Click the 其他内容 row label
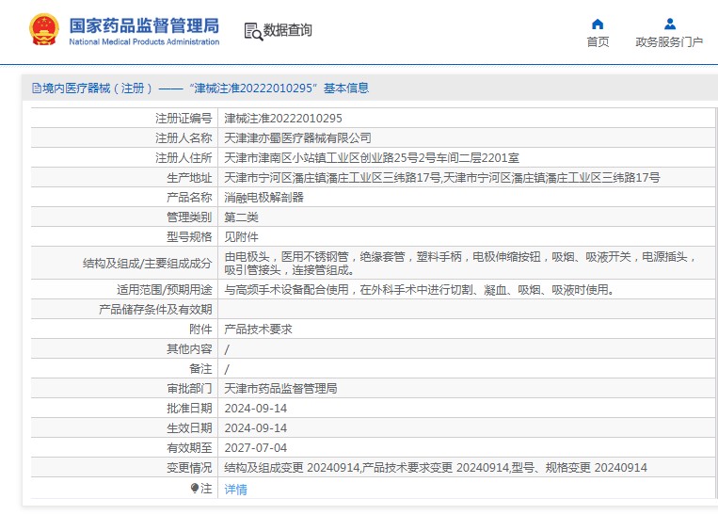Viewport: 718px width, 515px height. click(189, 349)
